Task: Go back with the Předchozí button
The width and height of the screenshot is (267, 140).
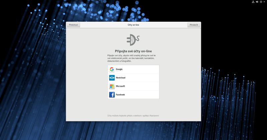Action: point(73,25)
